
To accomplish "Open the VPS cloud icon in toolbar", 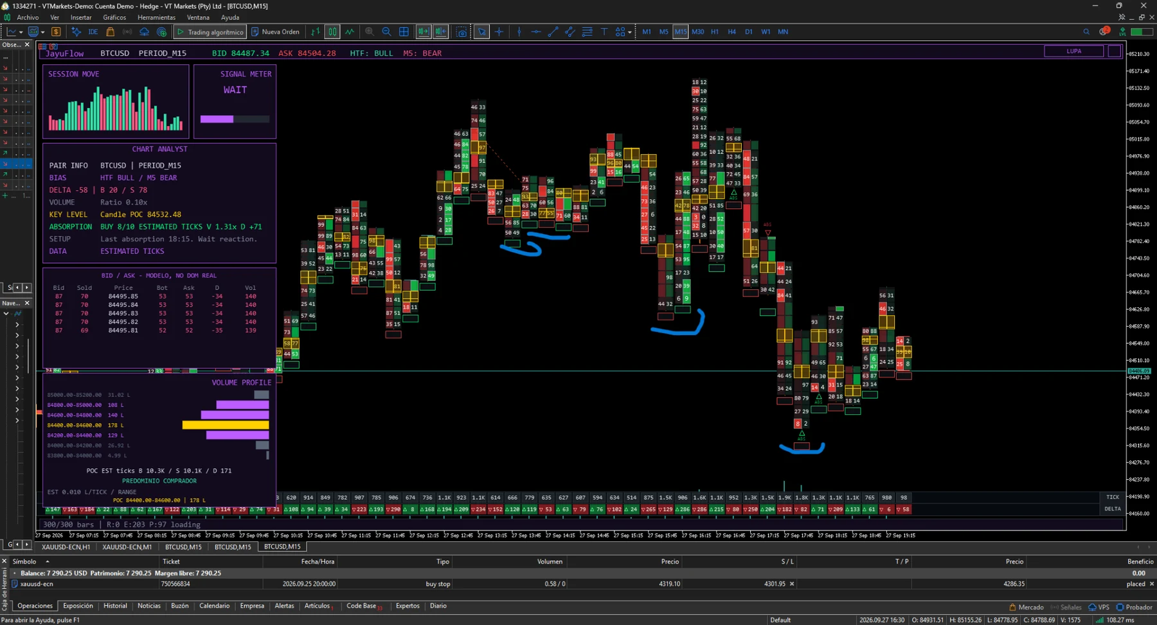I will coord(144,32).
